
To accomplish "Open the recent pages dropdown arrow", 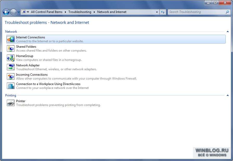I will 18,12.
